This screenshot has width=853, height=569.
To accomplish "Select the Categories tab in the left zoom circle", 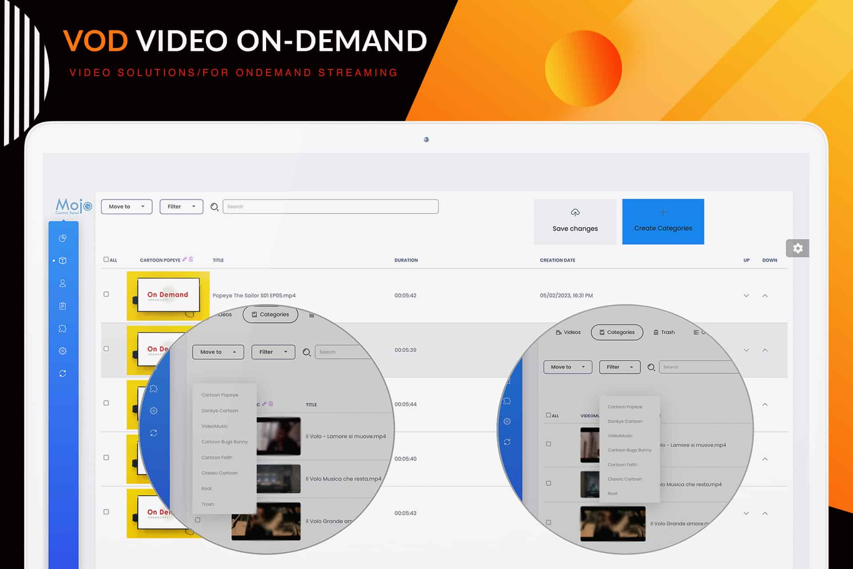I will (x=270, y=315).
